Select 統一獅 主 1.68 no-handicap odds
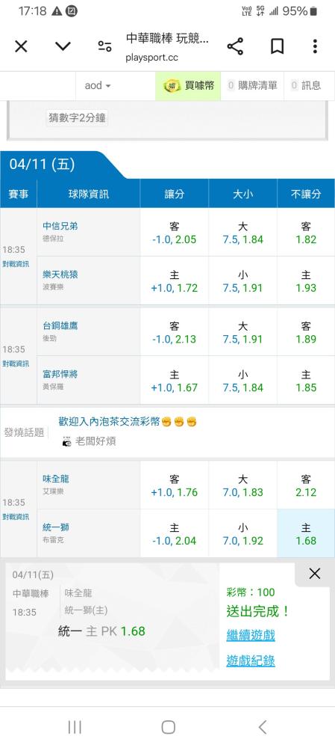The image size is (335, 748). 306,534
